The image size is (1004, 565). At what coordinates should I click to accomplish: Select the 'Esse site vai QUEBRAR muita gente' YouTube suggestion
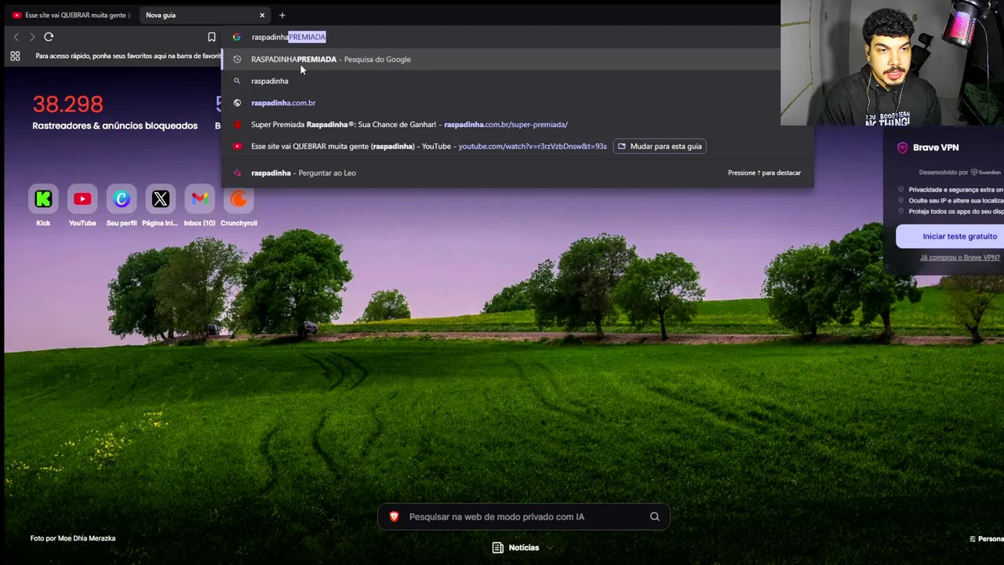(429, 146)
